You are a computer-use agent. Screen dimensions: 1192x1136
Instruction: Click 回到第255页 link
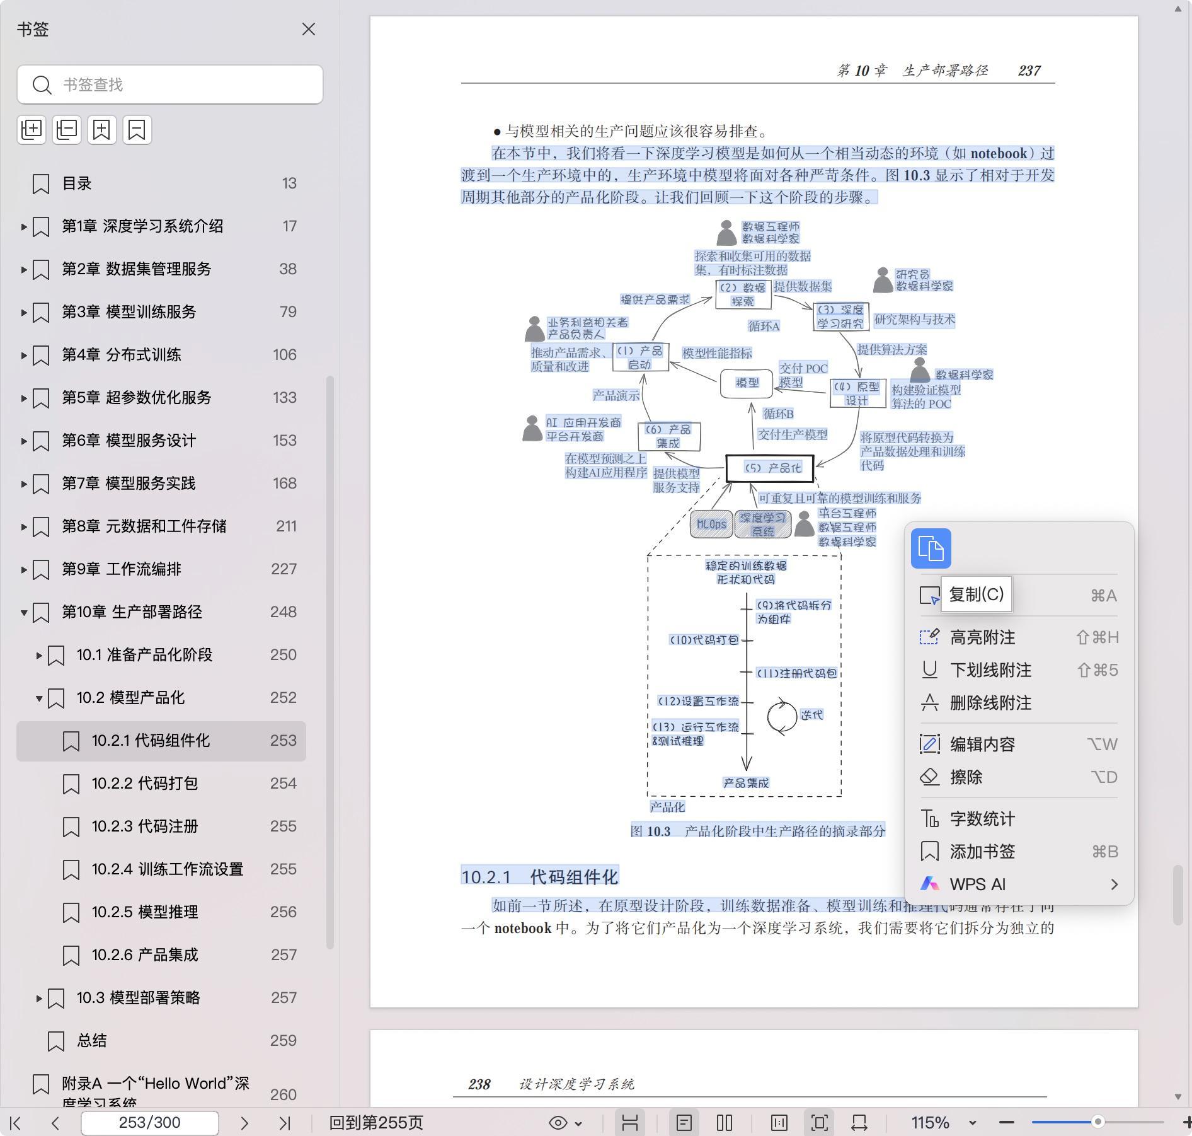[x=376, y=1123]
